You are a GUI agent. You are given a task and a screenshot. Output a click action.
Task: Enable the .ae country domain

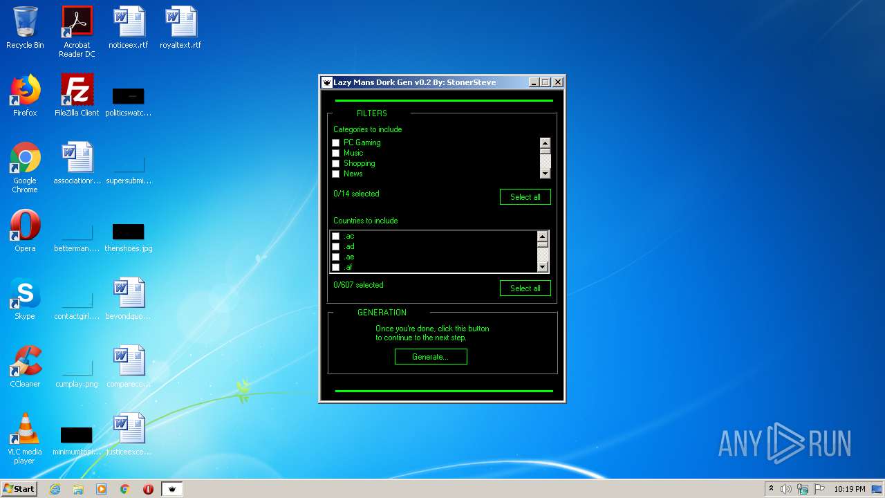tap(336, 257)
